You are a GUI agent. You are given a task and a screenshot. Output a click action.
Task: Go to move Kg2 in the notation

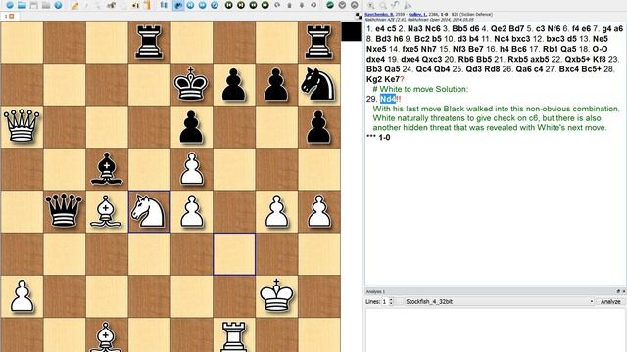(x=374, y=78)
